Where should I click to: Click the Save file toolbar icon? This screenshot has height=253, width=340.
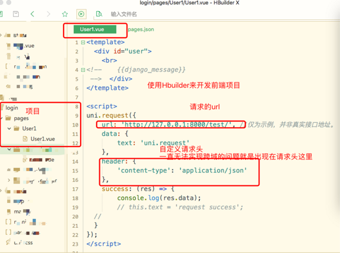pos(16,14)
